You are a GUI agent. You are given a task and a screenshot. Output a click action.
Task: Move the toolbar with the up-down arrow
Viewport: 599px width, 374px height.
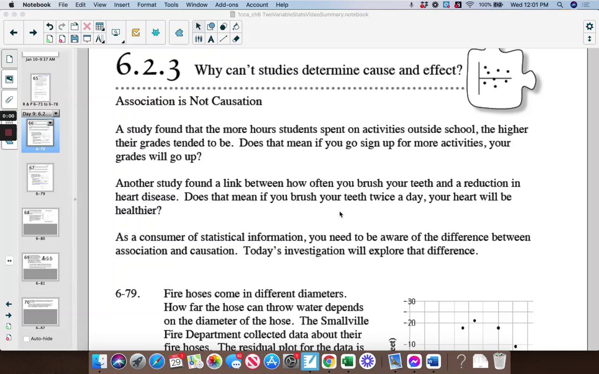(590, 38)
